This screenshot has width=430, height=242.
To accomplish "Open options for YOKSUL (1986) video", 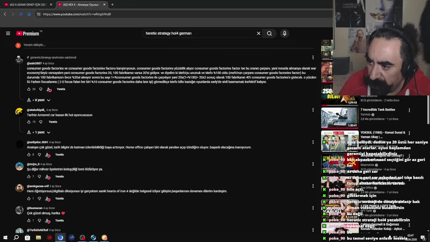I will click(x=409, y=133).
